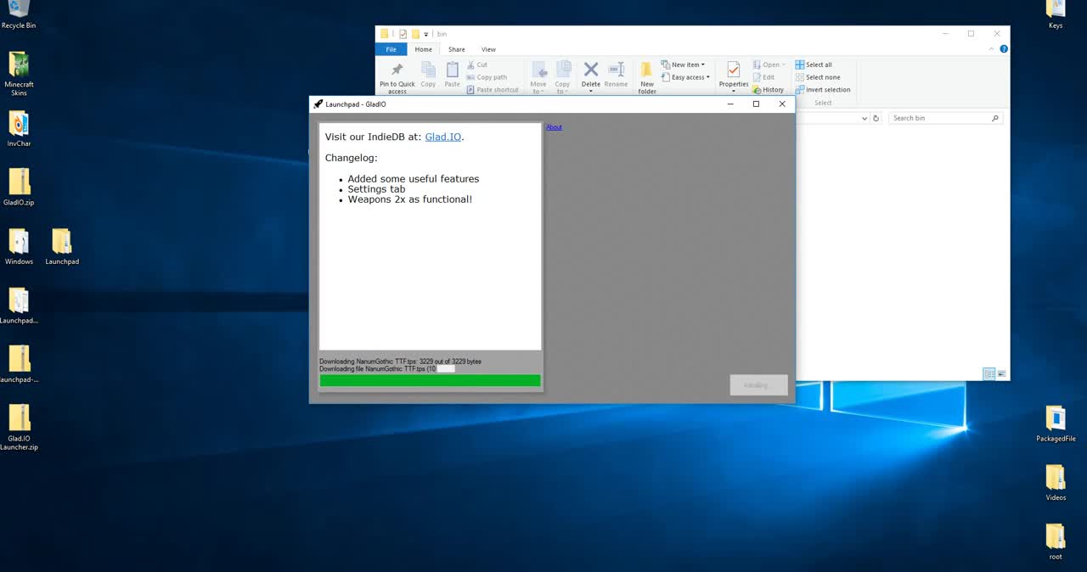Click Cut in the Explorer clipboard group

[476, 64]
